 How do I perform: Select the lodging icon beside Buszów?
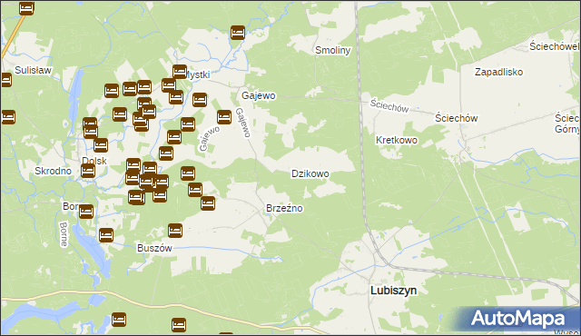(175, 231)
